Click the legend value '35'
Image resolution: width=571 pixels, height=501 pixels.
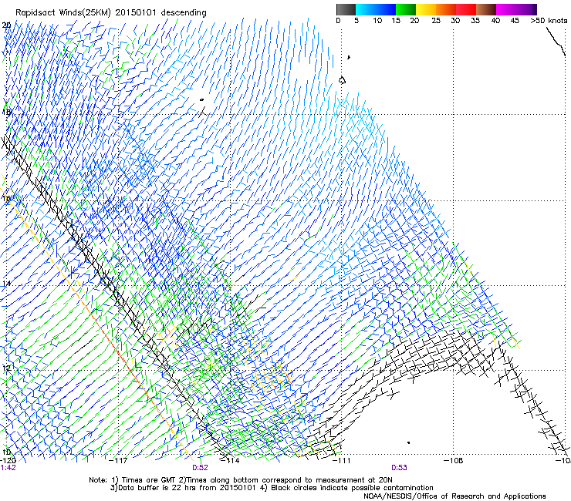pos(475,21)
